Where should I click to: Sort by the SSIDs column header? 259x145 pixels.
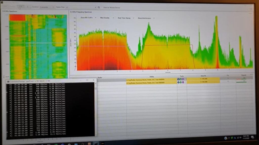[x=152, y=77]
